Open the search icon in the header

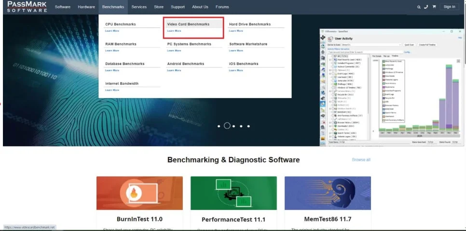tap(419, 7)
